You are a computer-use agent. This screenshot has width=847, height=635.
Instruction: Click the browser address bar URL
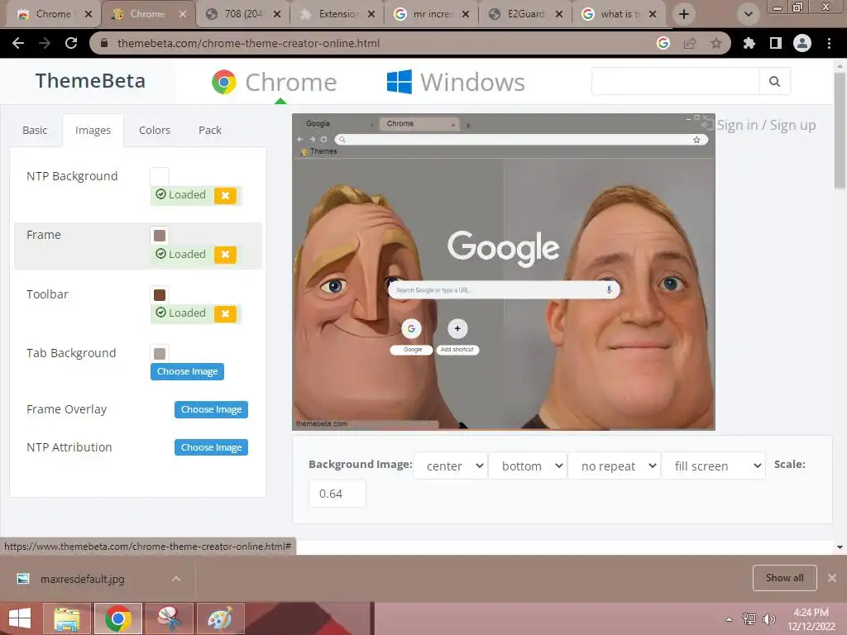(x=248, y=43)
